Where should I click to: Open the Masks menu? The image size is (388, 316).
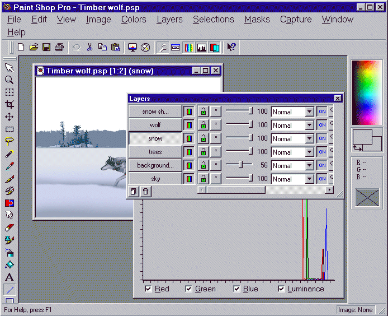257,20
